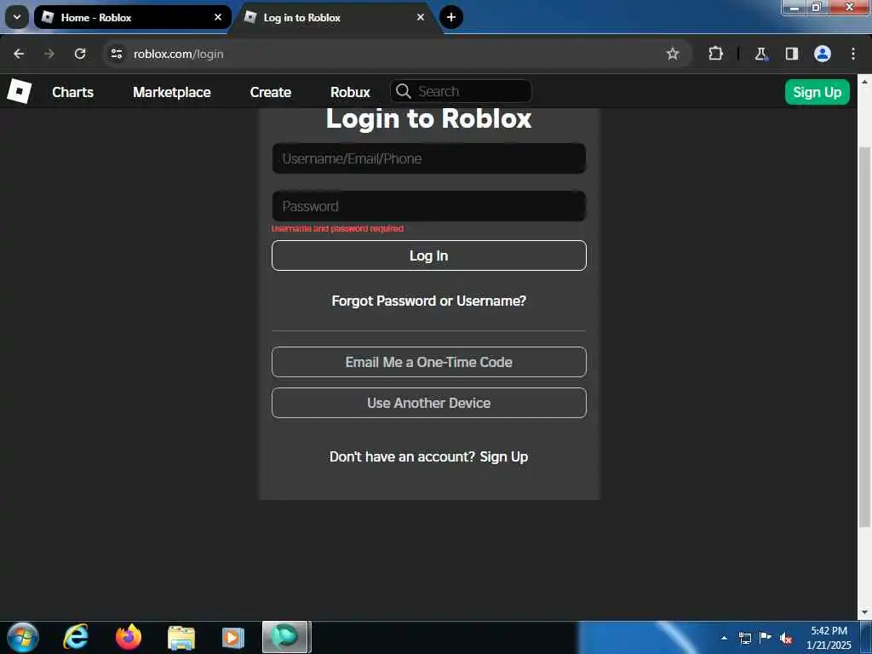Click the muted volume tray icon
The image size is (872, 654).
[786, 639]
